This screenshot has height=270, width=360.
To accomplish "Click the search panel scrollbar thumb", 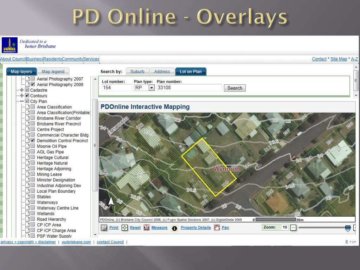I will point(356,81).
